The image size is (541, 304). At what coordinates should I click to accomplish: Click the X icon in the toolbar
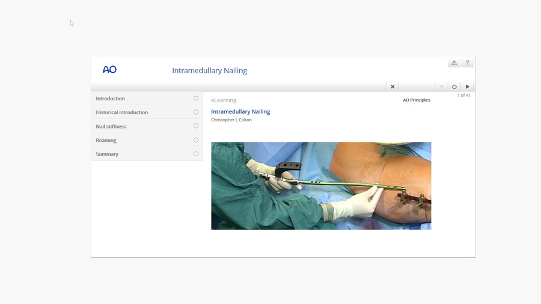tap(393, 87)
